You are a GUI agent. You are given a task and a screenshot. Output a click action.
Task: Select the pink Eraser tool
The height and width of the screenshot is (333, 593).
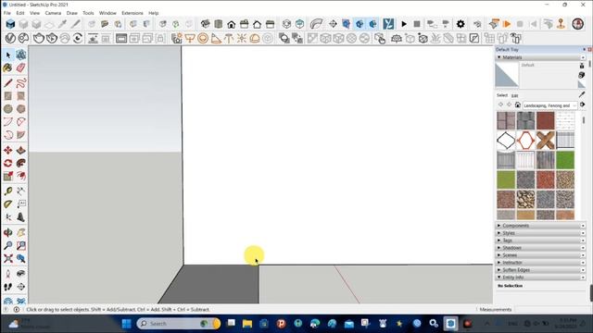[20, 68]
